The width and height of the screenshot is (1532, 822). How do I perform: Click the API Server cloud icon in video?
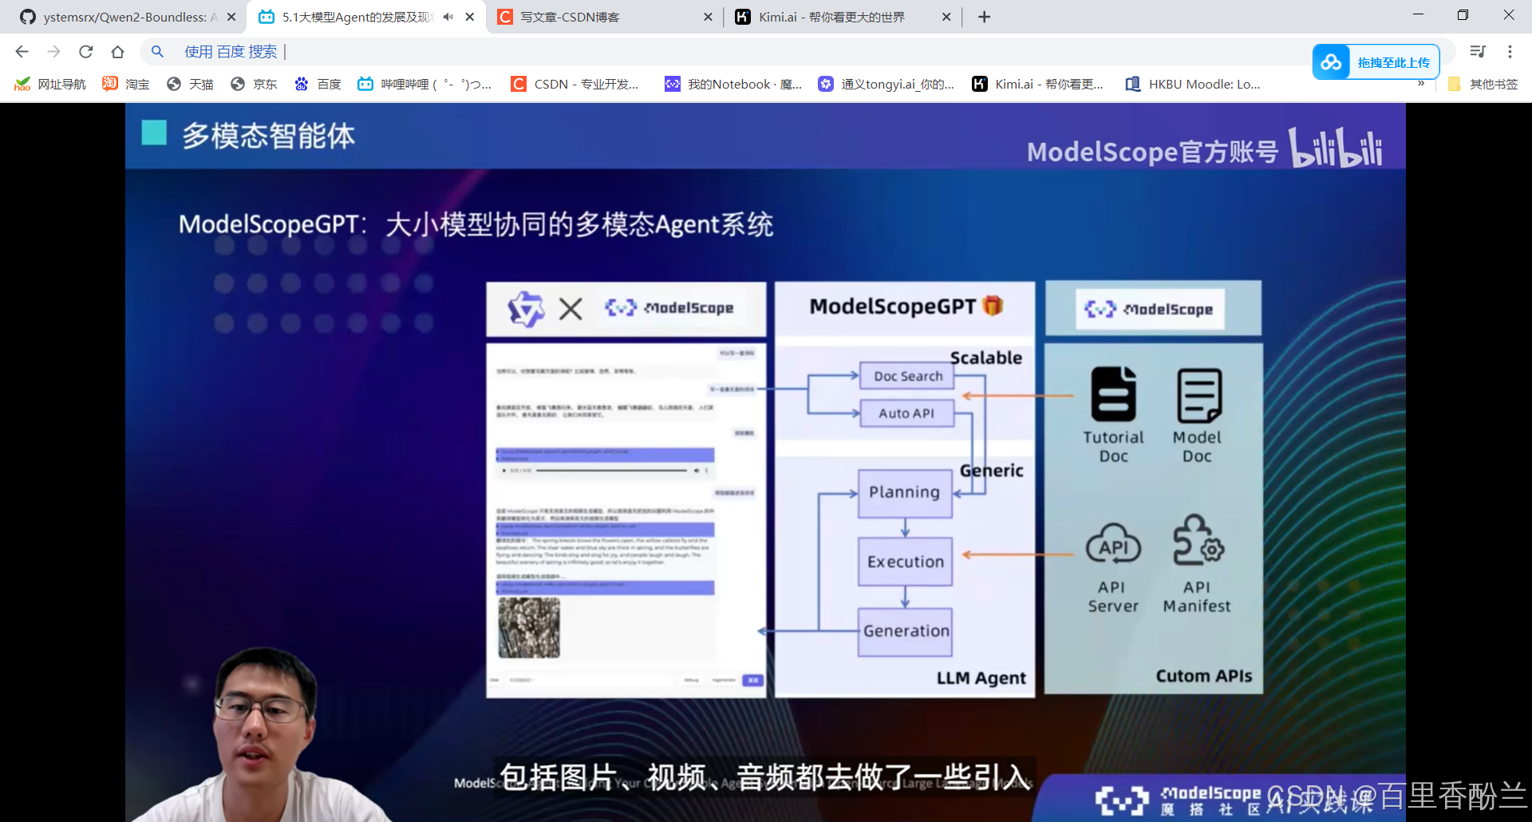[1113, 544]
